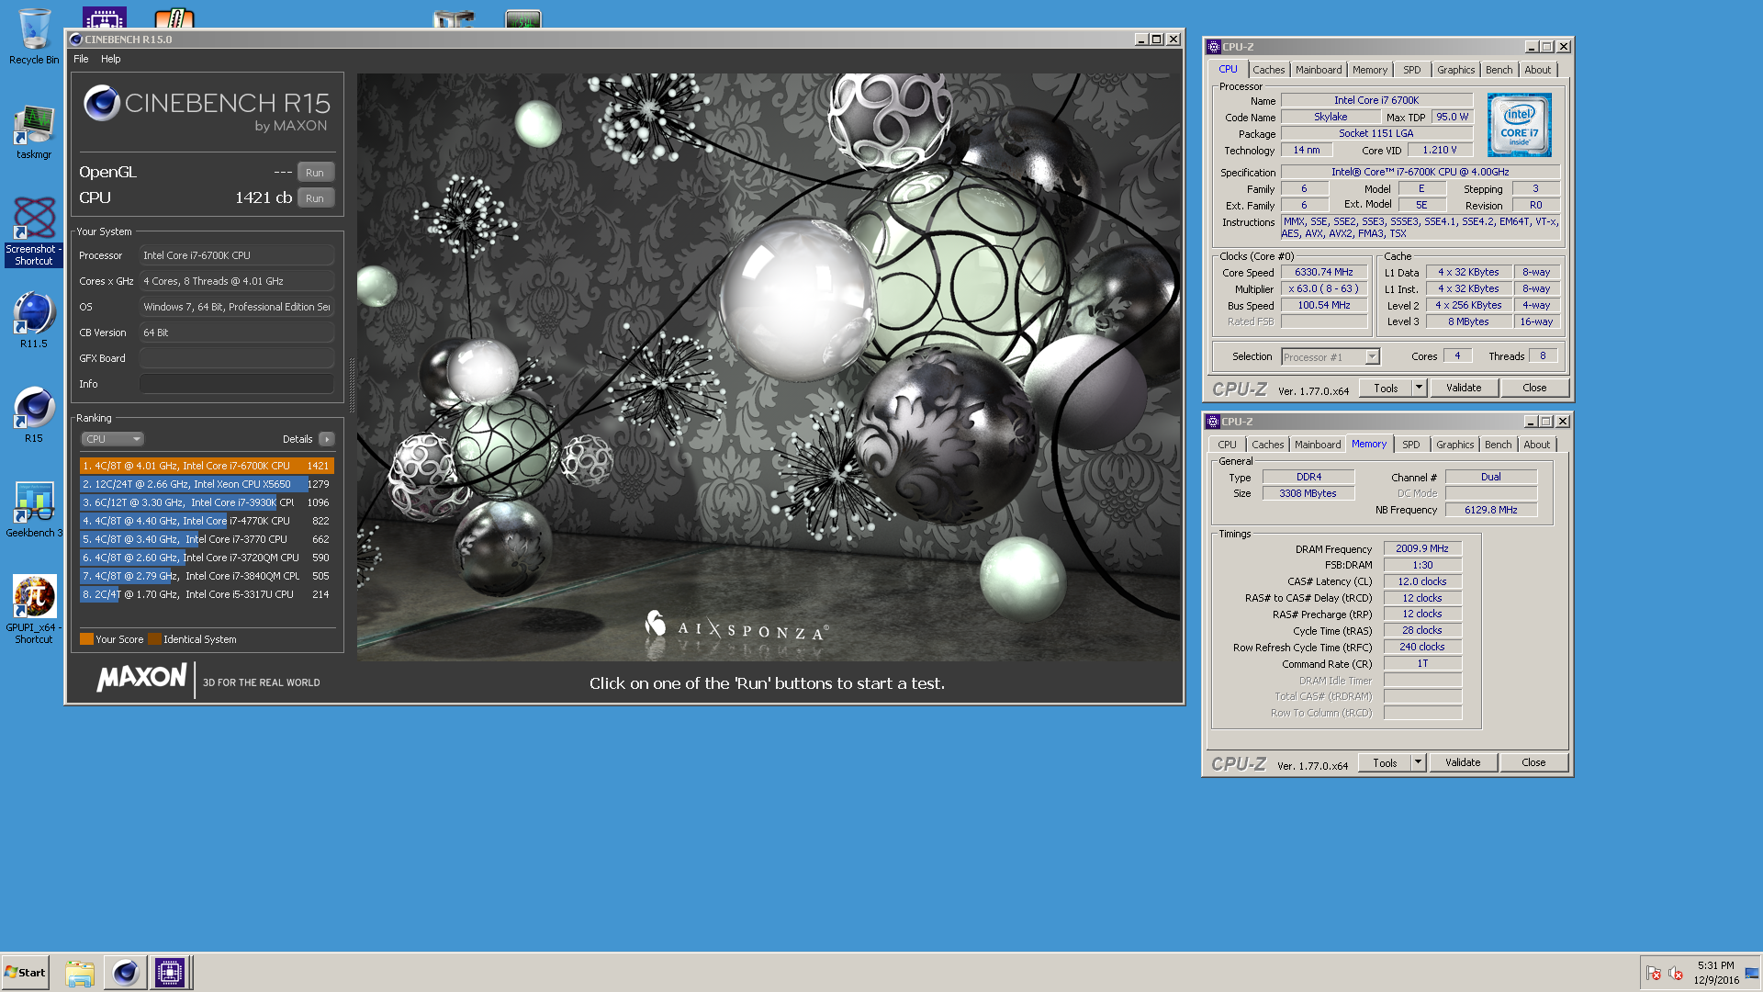The width and height of the screenshot is (1763, 992).
Task: Click the Info input field
Action: [x=237, y=384]
